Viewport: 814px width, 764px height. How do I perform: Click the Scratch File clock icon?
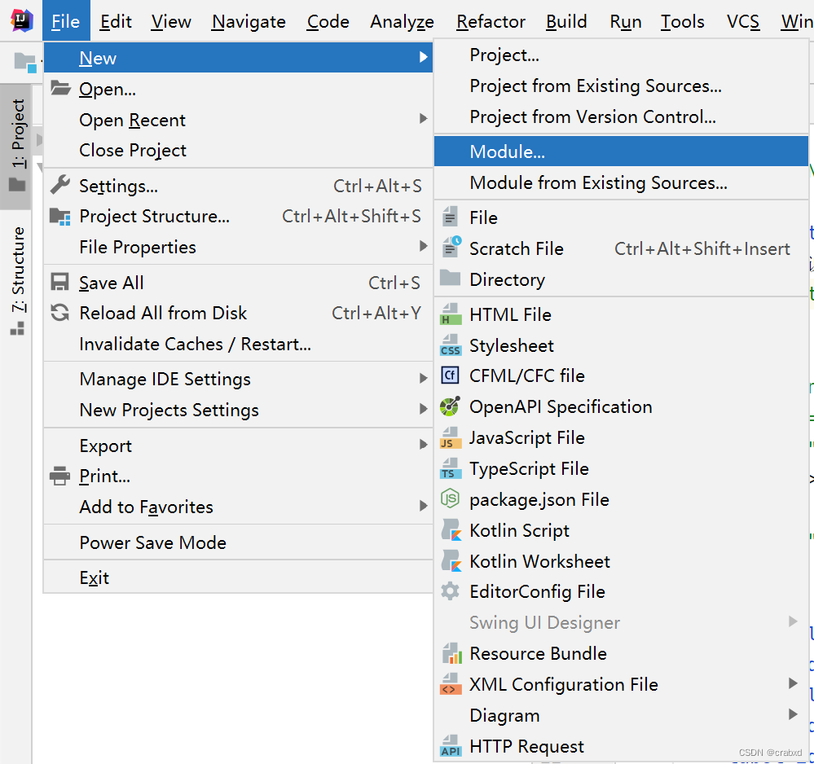click(451, 248)
